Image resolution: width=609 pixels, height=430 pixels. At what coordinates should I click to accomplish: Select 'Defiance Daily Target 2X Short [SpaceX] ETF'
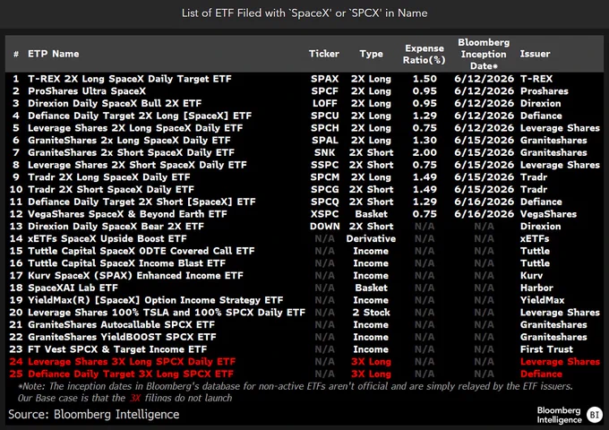pos(142,202)
